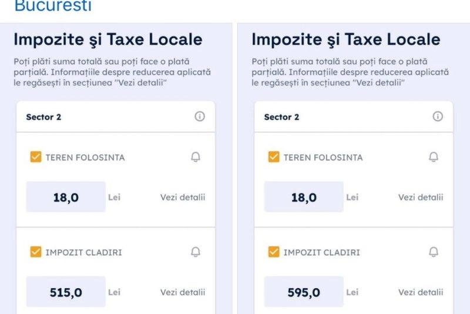The height and width of the screenshot is (314, 470).
Task: Open Vezi detalii for right TEREN FOLOSINTA
Action: click(x=421, y=197)
